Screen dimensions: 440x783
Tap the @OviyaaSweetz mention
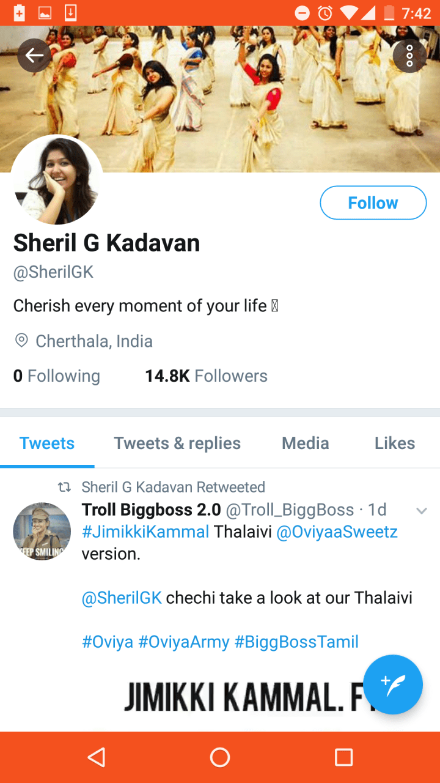(x=337, y=532)
